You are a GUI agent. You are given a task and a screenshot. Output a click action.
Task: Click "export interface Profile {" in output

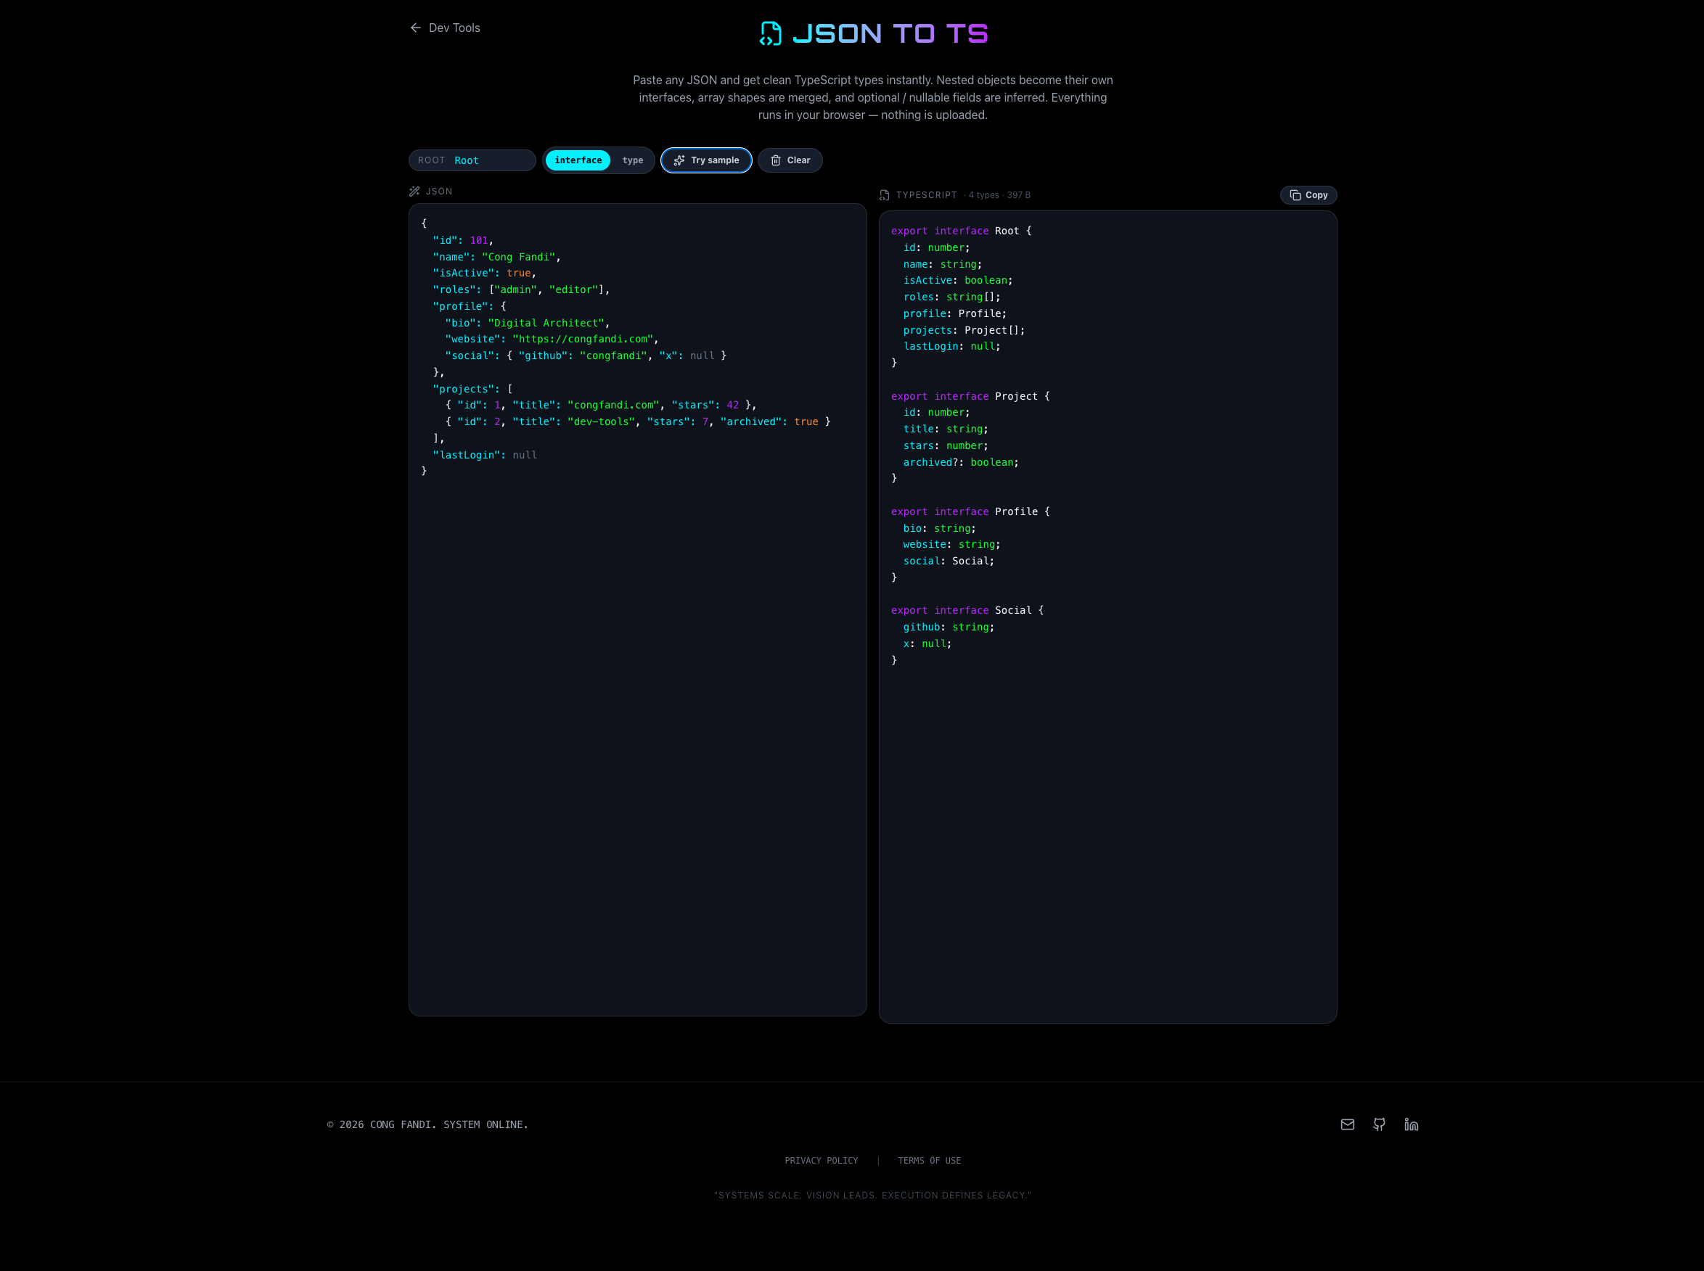[970, 511]
